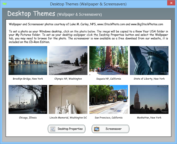Click the "Chicago, Illinois" caption

coord(28,118)
